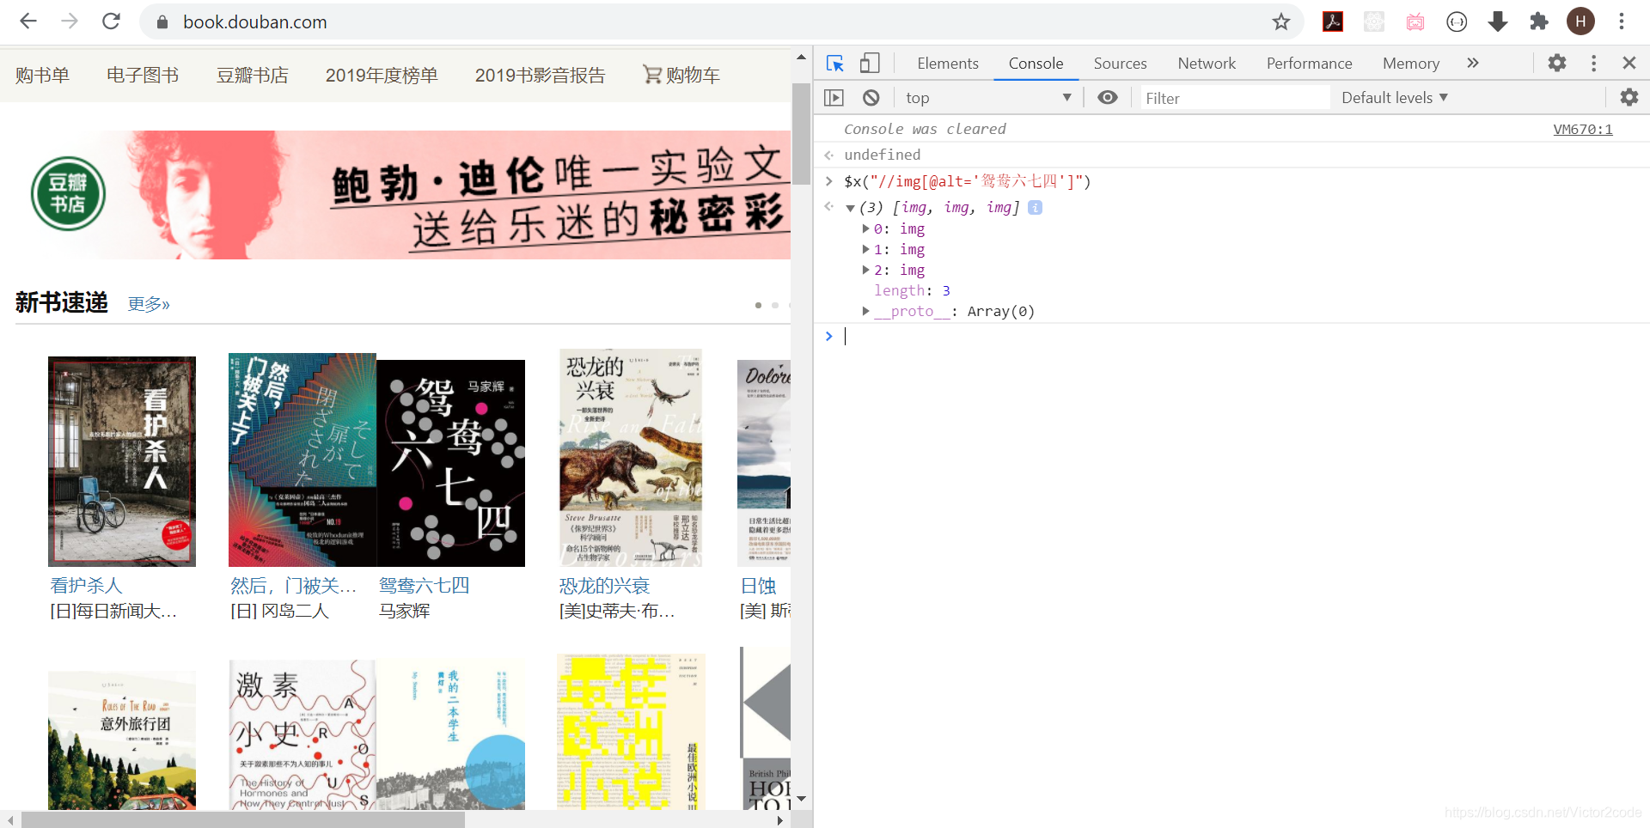The height and width of the screenshot is (828, 1650).
Task: Switch to the Memory tab
Action: pos(1410,64)
